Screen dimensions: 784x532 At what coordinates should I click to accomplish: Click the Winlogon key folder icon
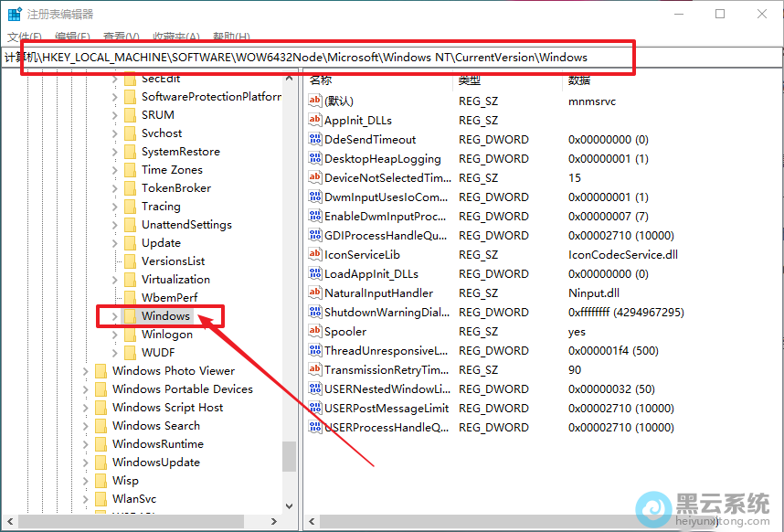(130, 335)
